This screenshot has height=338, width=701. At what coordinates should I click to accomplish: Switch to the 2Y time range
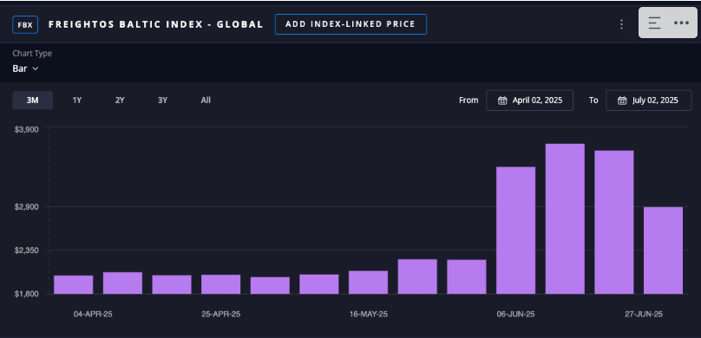coord(120,101)
